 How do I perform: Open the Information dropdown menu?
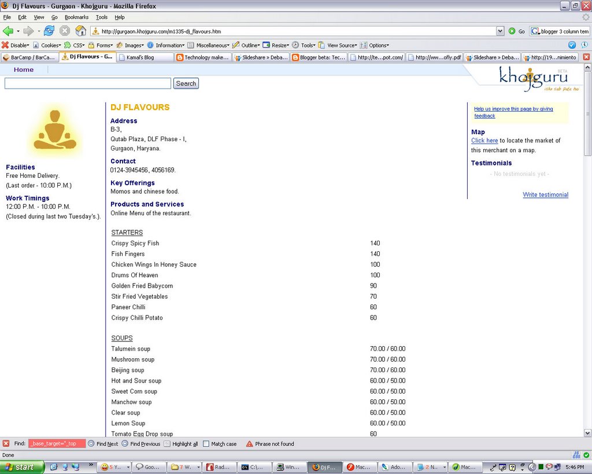pos(166,45)
